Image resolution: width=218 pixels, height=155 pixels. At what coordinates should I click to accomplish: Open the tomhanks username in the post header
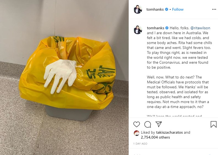(x=155, y=9)
